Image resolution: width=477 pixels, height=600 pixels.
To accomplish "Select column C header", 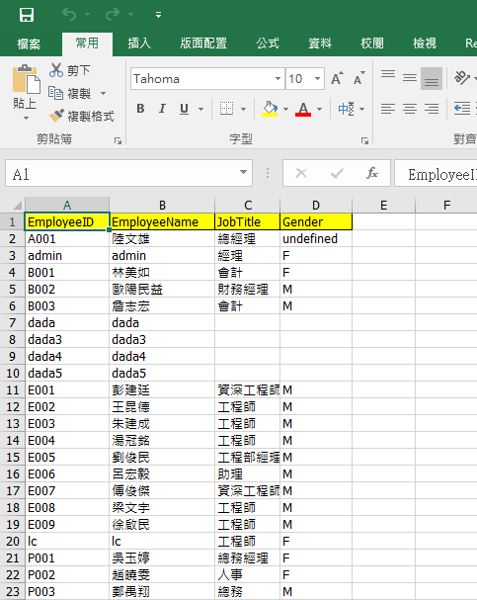I will tap(248, 205).
